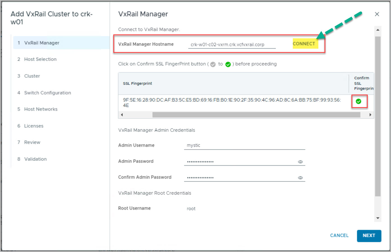
Task: Go to Cluster wizard step
Action: pos(32,76)
